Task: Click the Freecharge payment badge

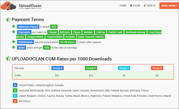Action: tap(155, 32)
